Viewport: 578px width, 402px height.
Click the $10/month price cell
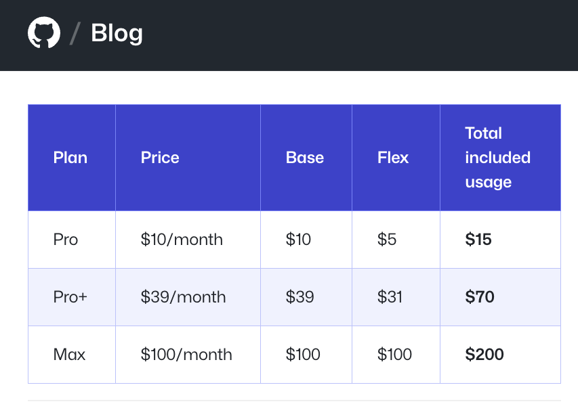tap(188, 240)
